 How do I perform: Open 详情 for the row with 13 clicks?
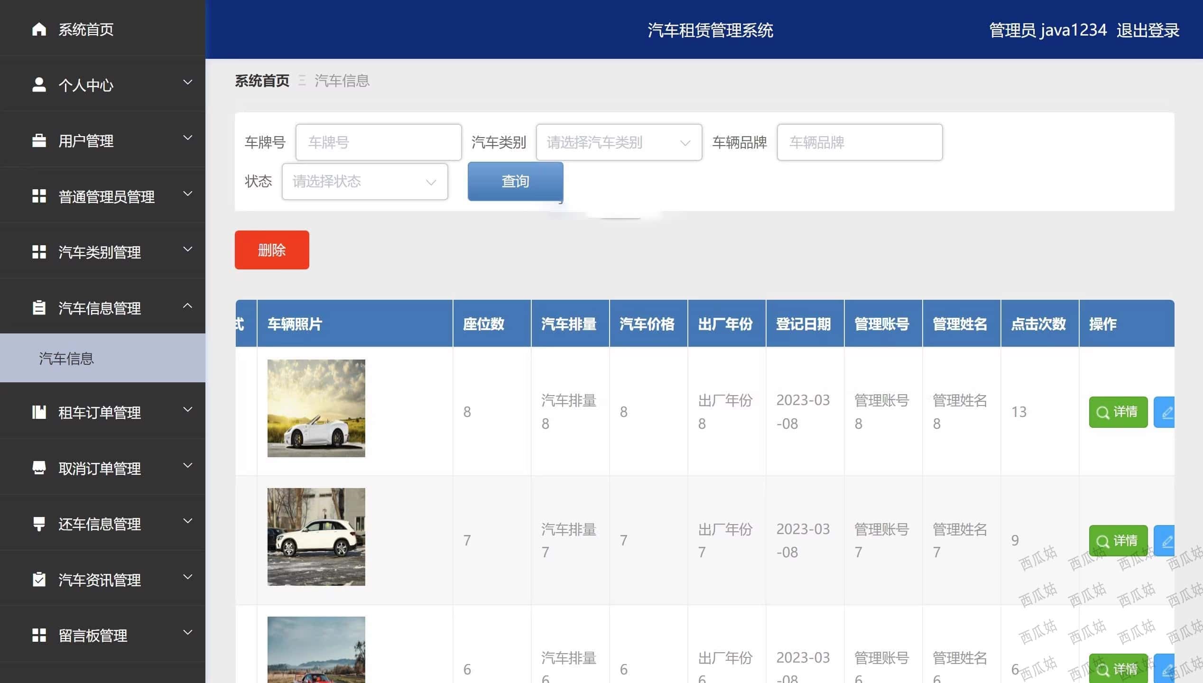[x=1118, y=412]
